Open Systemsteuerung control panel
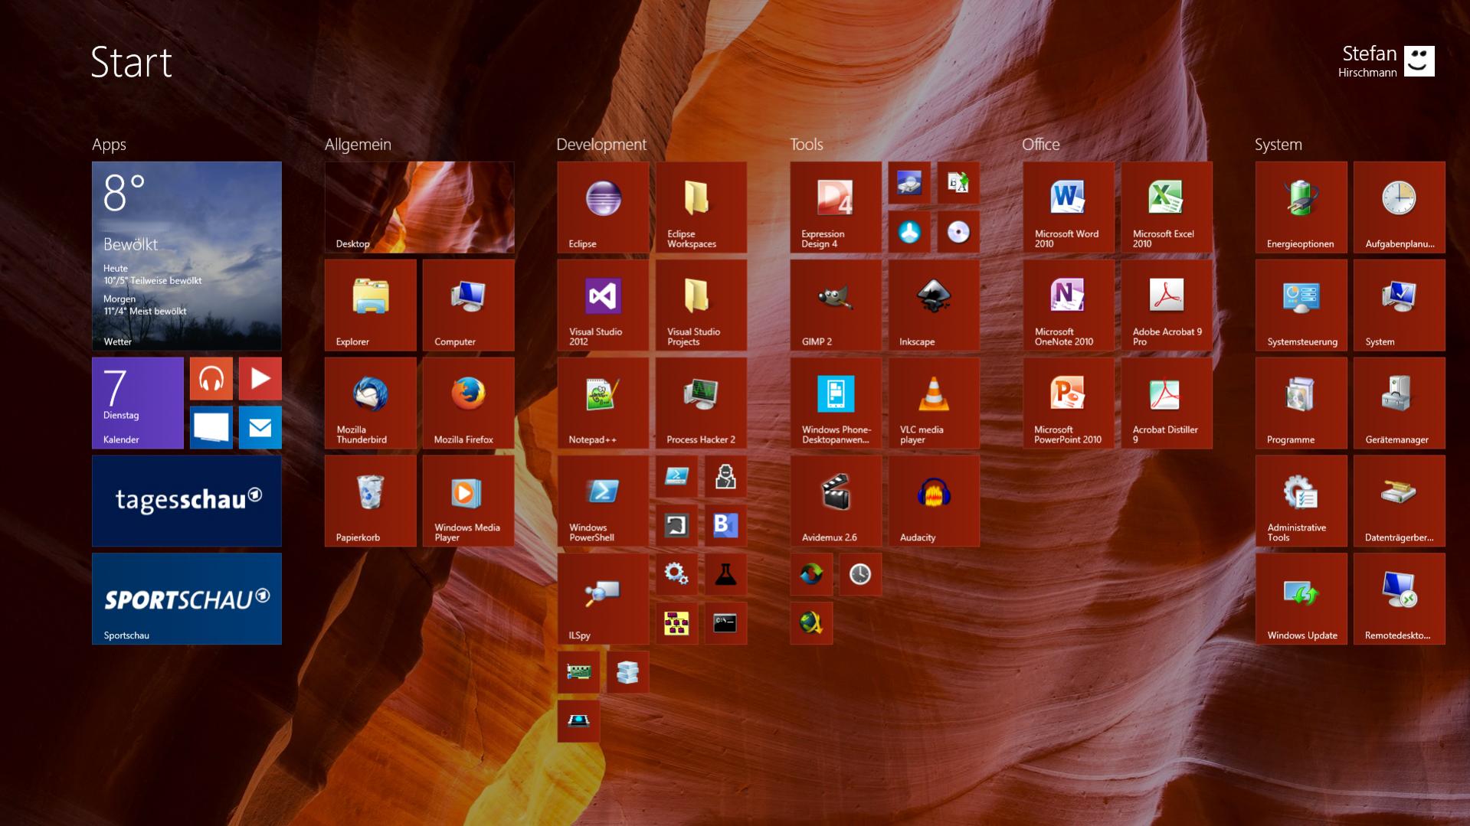 click(x=1301, y=305)
